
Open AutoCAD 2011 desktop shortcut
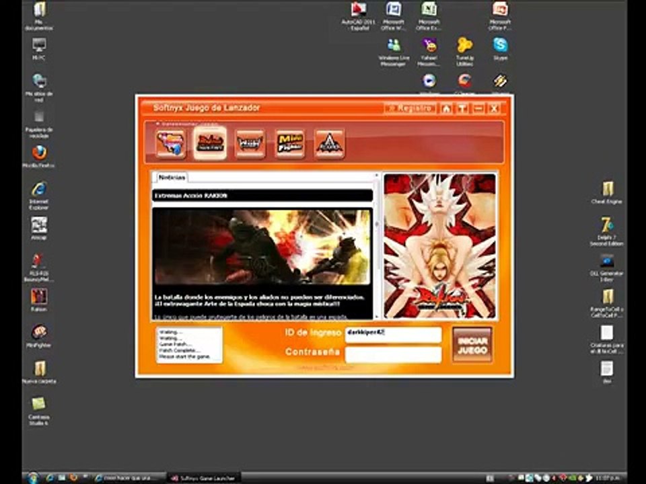pos(359,16)
